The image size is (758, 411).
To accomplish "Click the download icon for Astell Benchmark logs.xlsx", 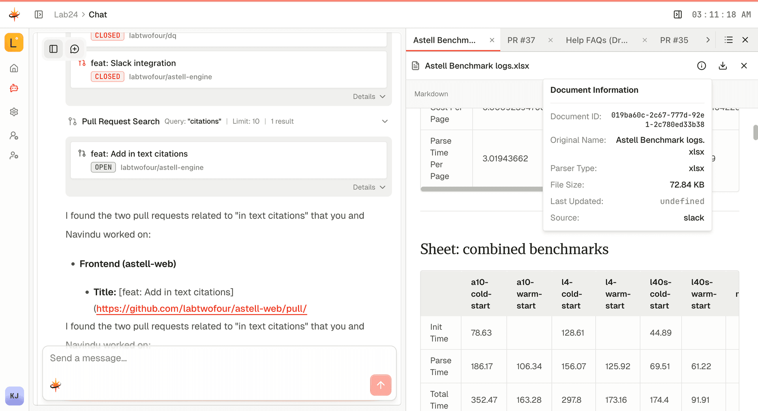I will [723, 66].
